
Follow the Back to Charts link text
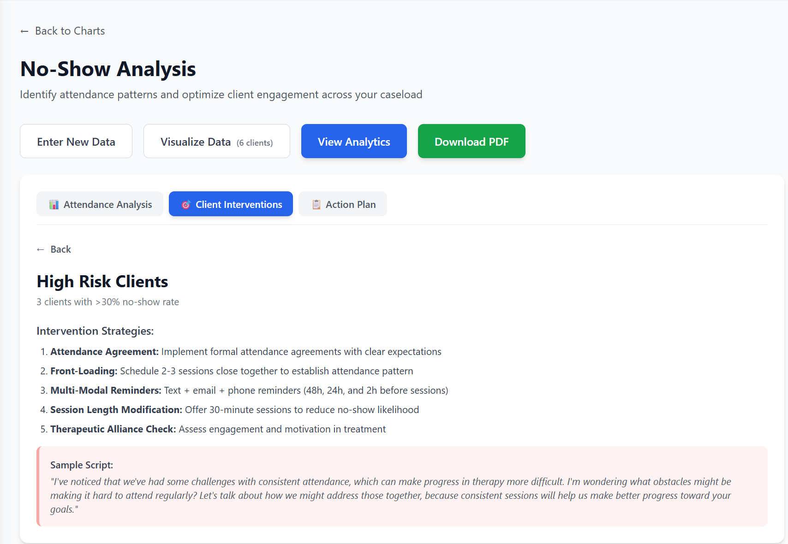coord(70,31)
